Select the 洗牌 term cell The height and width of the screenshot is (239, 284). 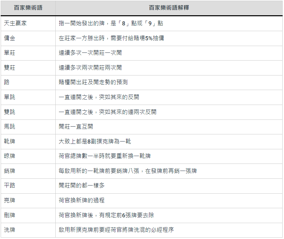pyautogui.click(x=10, y=230)
